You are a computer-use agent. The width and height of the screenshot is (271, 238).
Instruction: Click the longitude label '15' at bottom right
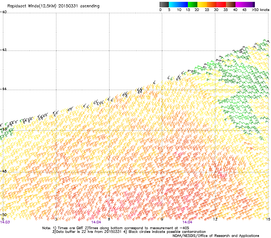[268, 219]
